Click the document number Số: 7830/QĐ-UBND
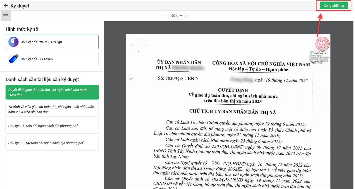Viewport: 355px width, 189px height. click(177, 78)
